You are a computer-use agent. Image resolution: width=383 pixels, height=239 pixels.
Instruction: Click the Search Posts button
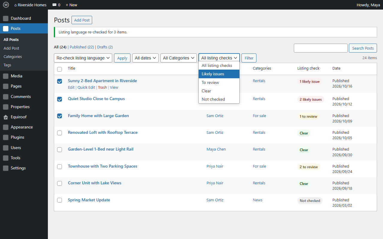click(x=363, y=48)
